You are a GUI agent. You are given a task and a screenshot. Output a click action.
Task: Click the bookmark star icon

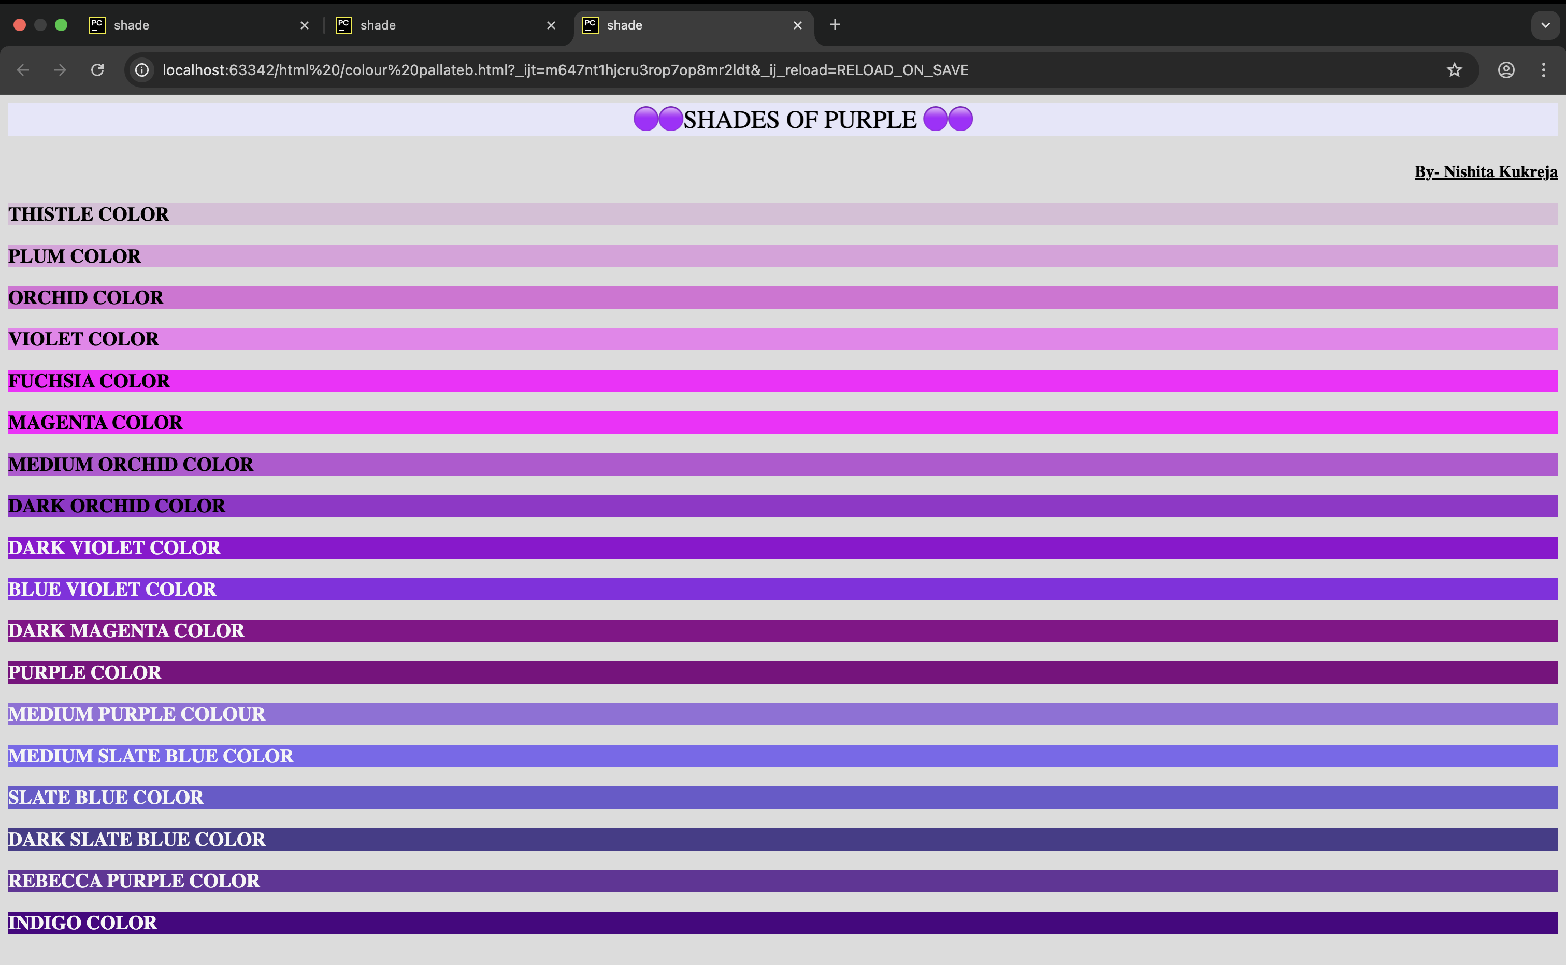(1454, 70)
